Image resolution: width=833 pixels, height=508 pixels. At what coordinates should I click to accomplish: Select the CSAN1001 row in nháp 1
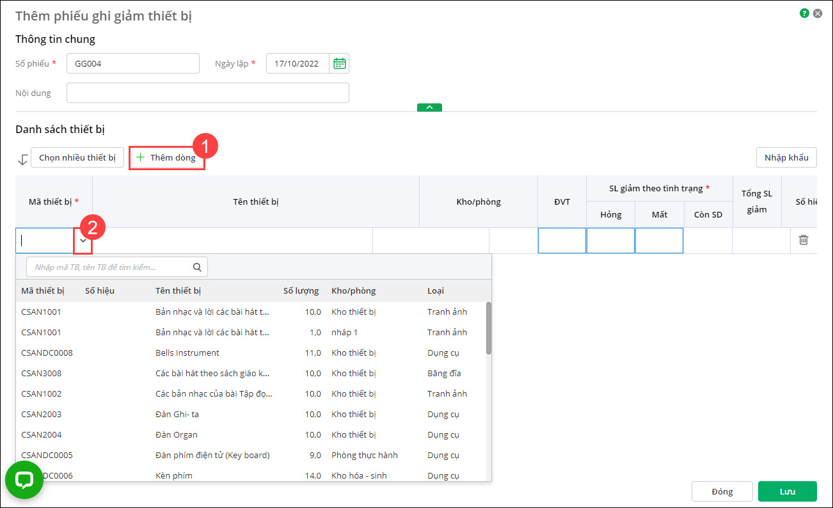click(251, 333)
